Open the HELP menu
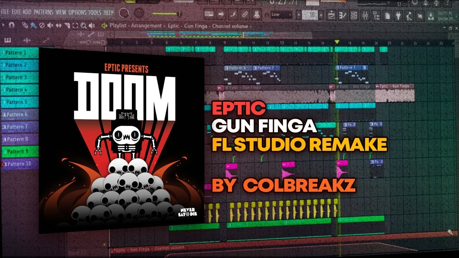The height and width of the screenshot is (258, 459). click(x=109, y=12)
